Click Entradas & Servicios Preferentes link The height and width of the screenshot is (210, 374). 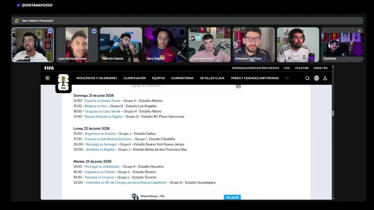click(x=255, y=68)
